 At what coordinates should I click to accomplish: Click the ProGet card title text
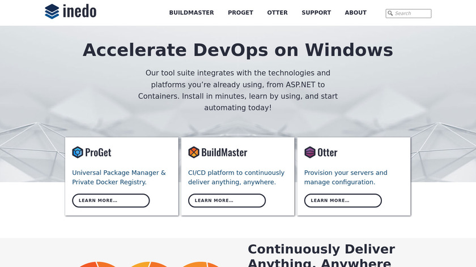click(x=98, y=152)
